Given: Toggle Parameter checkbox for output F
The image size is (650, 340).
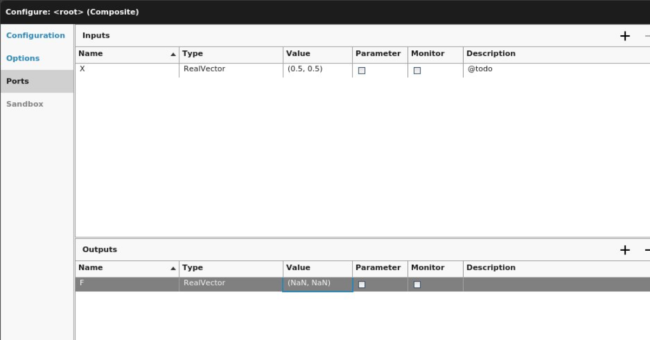Looking at the screenshot, I should (362, 284).
